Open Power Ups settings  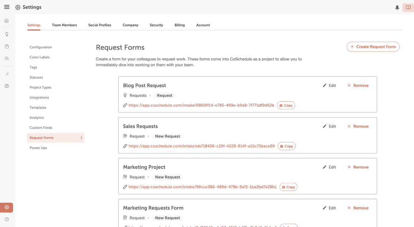(x=38, y=147)
